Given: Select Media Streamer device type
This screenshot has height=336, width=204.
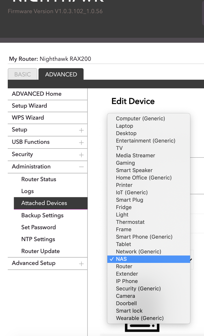Looking at the screenshot, I should [x=136, y=155].
